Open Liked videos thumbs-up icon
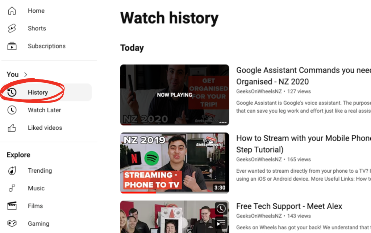This screenshot has height=233, width=371. click(x=12, y=128)
